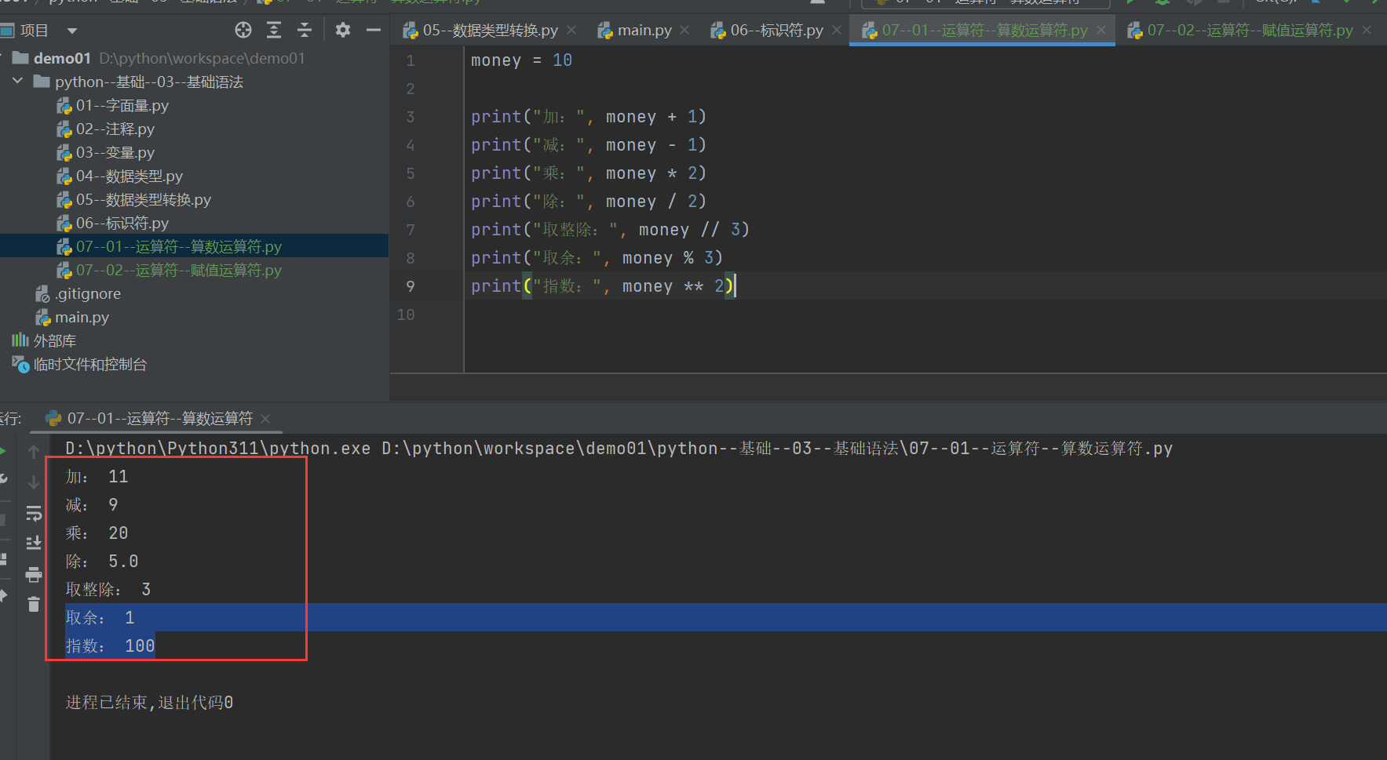Image resolution: width=1387 pixels, height=760 pixels.
Task: Select run tab 07--01--运算符--算数运算符
Action: point(160,419)
